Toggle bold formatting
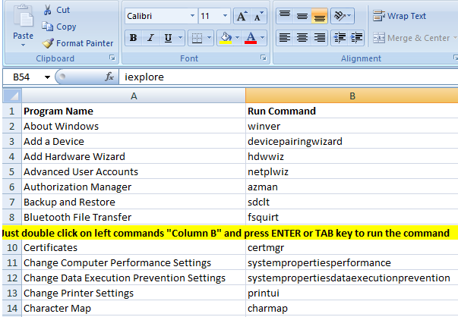458x317 pixels. (x=134, y=38)
